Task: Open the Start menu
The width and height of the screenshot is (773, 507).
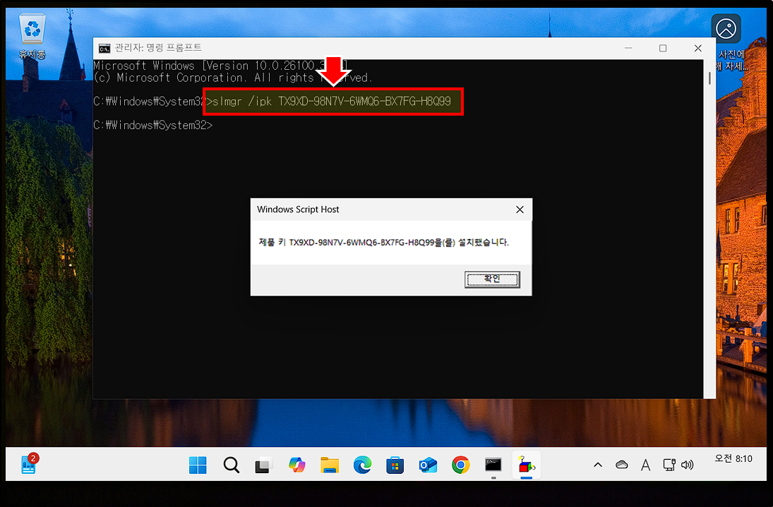Action: pos(198,465)
